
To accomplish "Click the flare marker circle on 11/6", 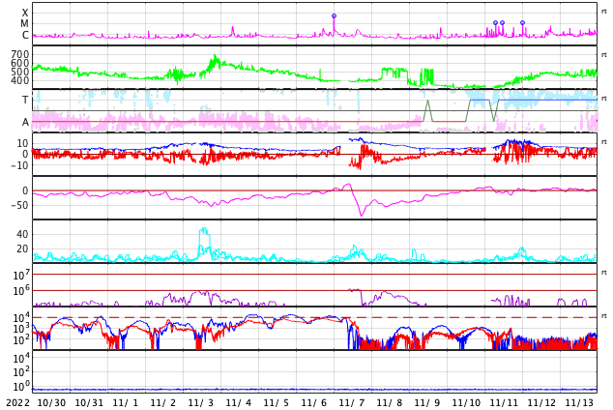I will pyautogui.click(x=334, y=16).
